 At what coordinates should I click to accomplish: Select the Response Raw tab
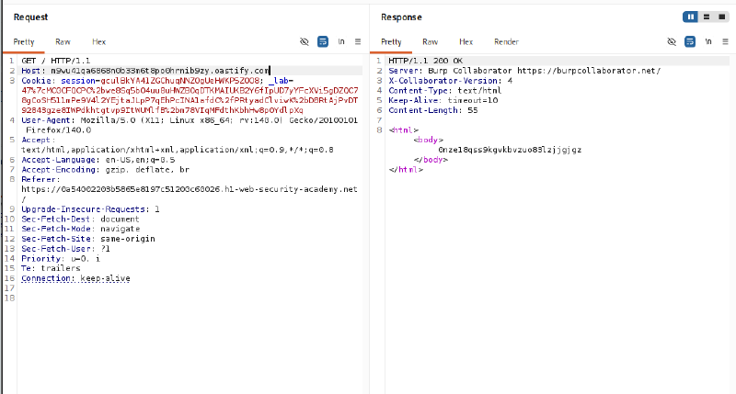(430, 41)
